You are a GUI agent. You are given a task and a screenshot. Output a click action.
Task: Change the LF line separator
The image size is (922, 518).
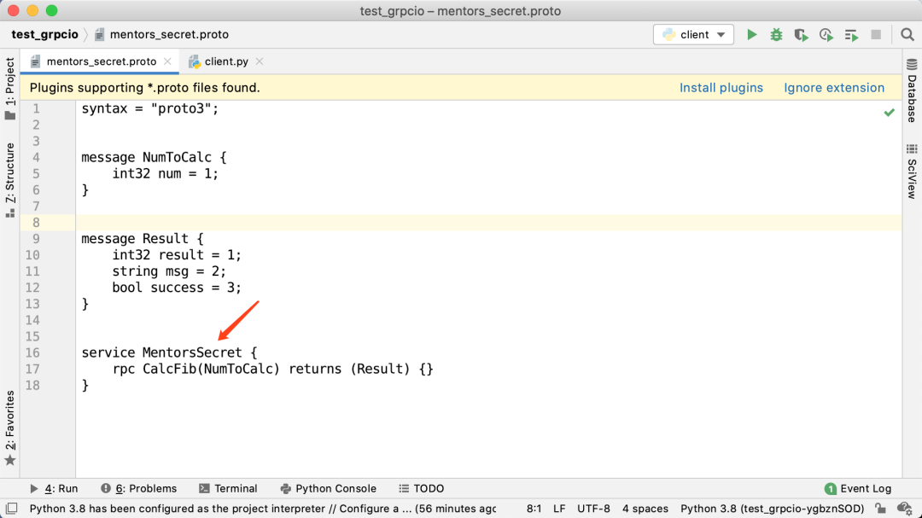click(x=559, y=509)
